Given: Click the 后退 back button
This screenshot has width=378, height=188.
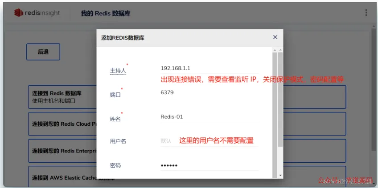Looking at the screenshot, I should pos(43,52).
